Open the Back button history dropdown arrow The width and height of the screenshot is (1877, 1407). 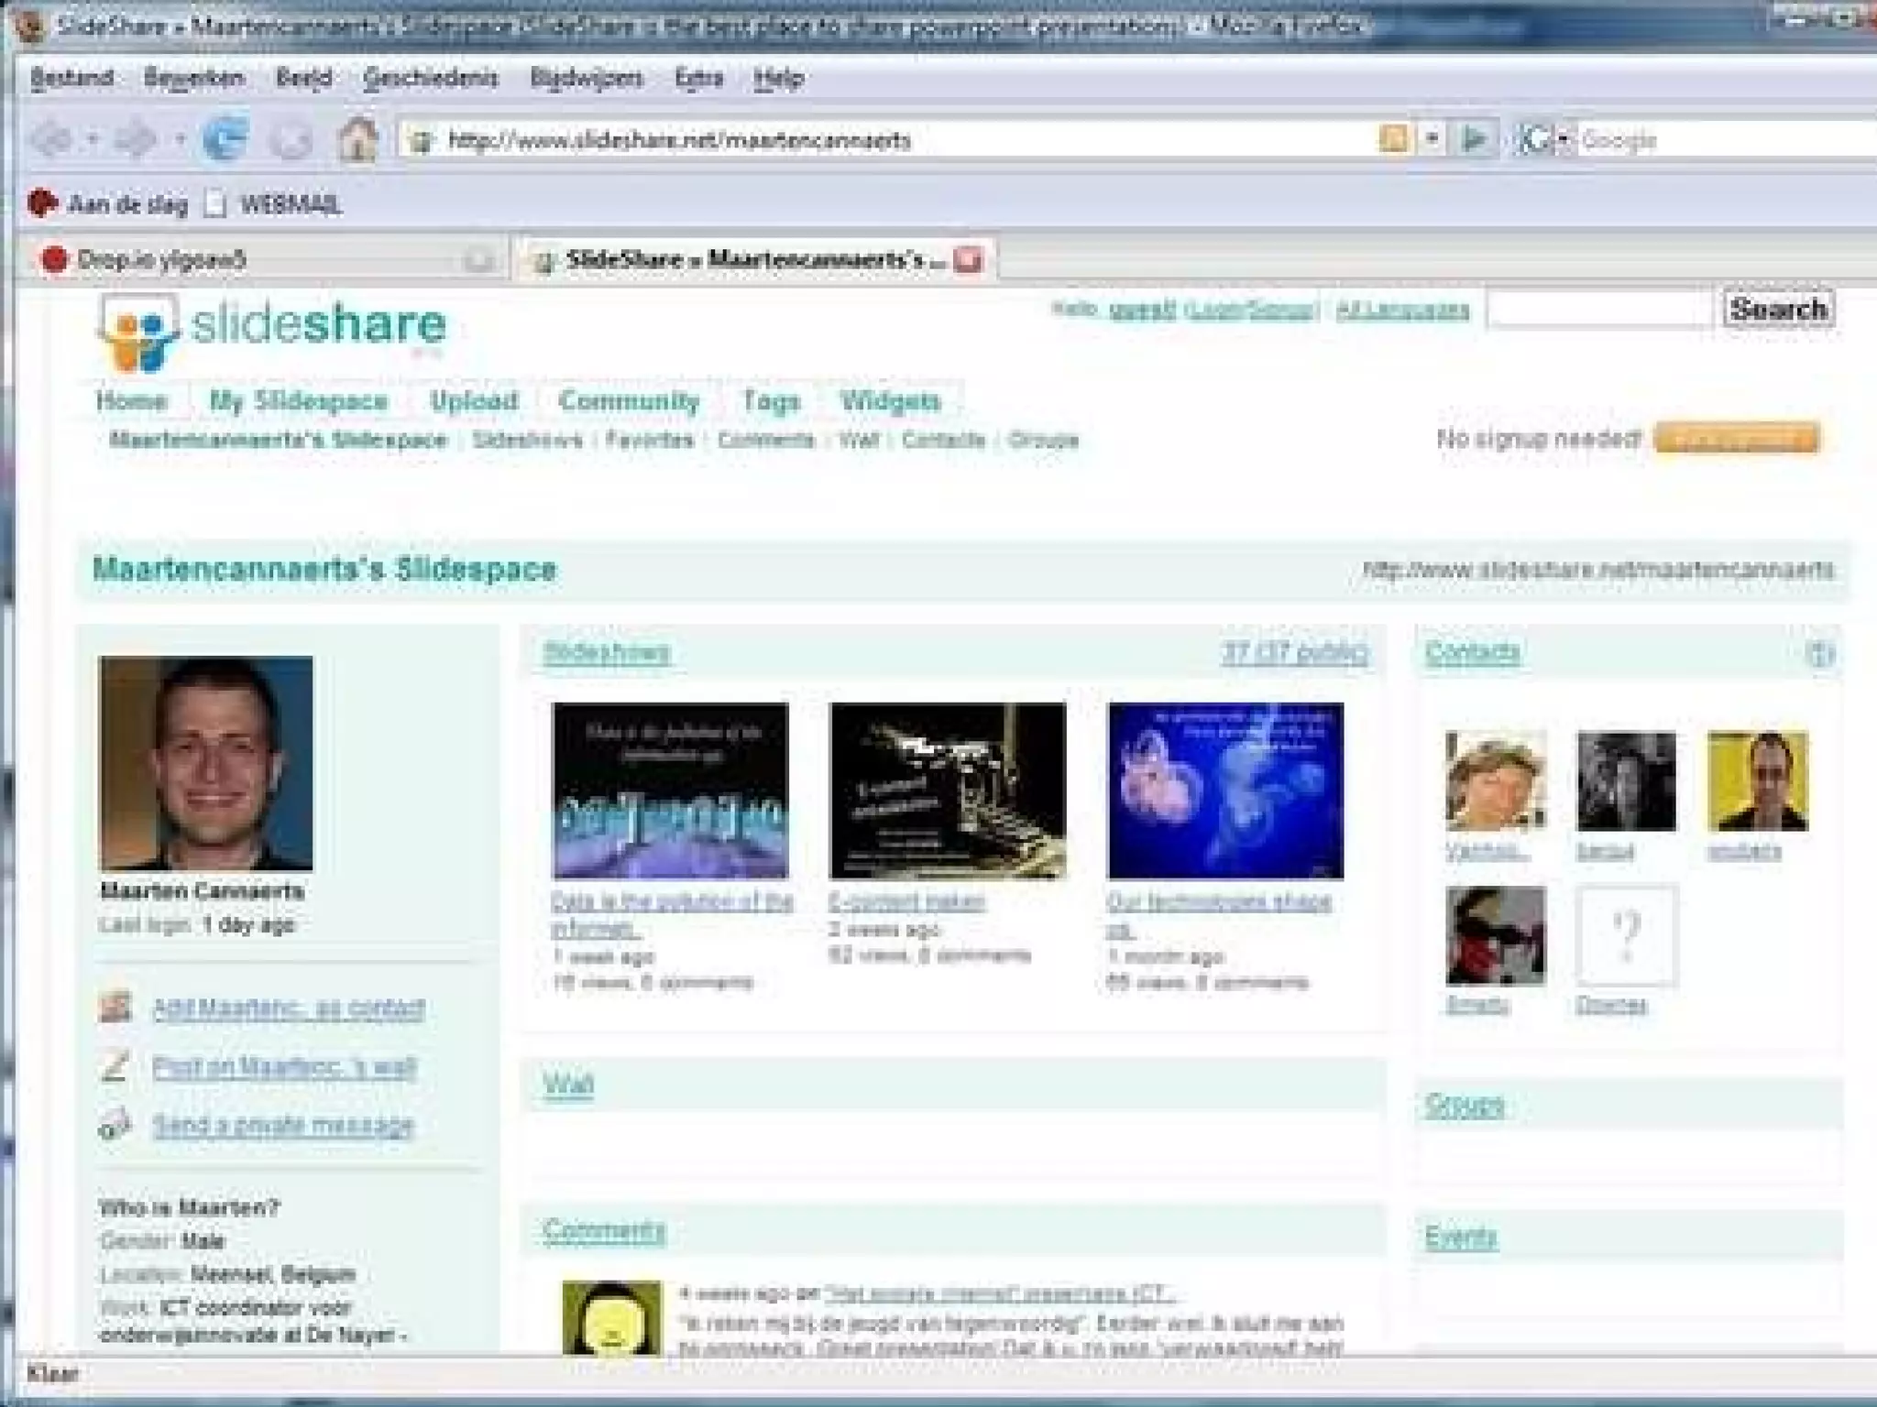pyautogui.click(x=93, y=140)
